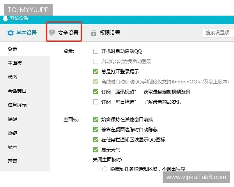234x187 pixels.
Task: Select 状态 in the left sidebar
Action: click(x=25, y=77)
